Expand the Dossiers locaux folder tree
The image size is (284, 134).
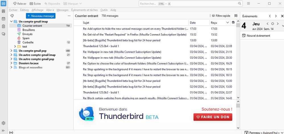point(11,63)
